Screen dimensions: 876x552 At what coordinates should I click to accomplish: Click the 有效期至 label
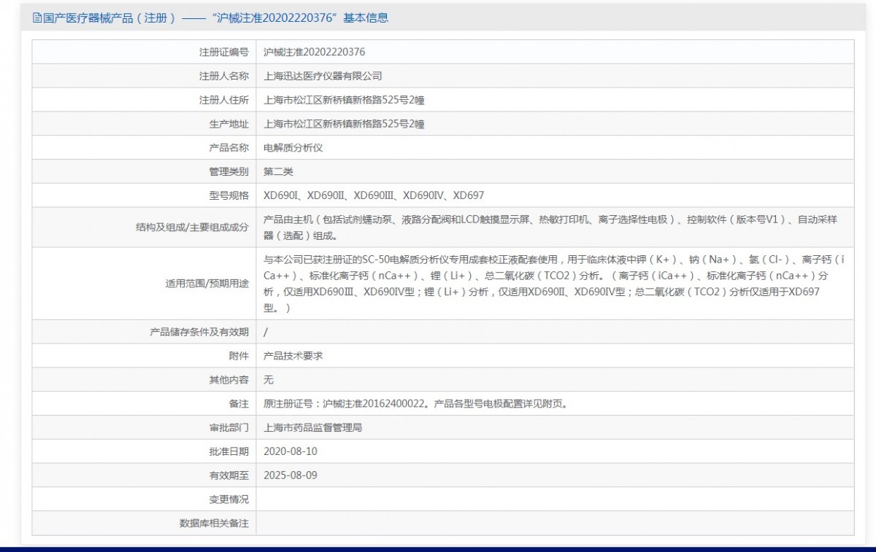point(228,475)
